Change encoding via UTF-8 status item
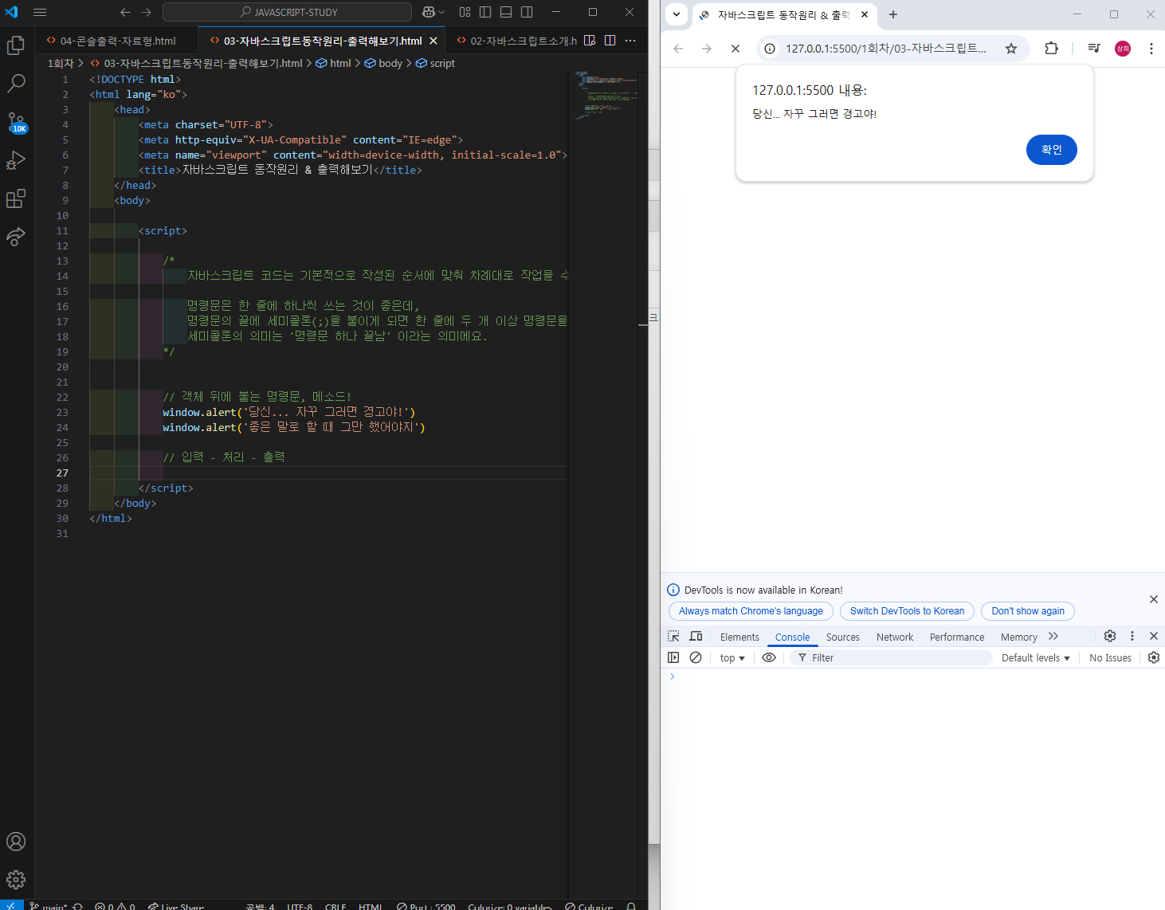This screenshot has height=910, width=1165. [300, 906]
